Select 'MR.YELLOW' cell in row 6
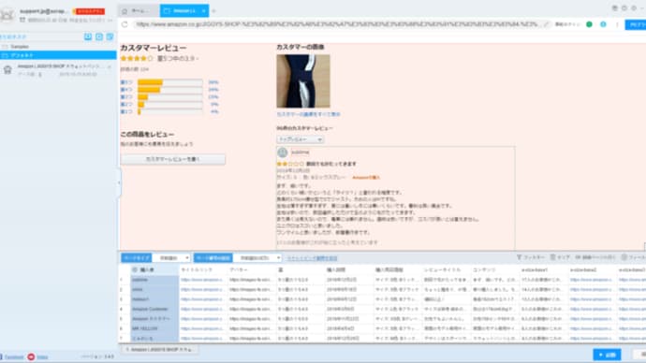The image size is (646, 363). click(154, 328)
